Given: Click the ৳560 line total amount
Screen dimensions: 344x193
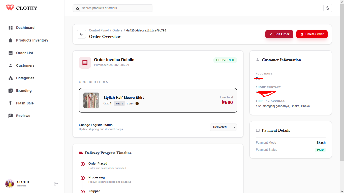Looking at the screenshot, I should 227,102.
